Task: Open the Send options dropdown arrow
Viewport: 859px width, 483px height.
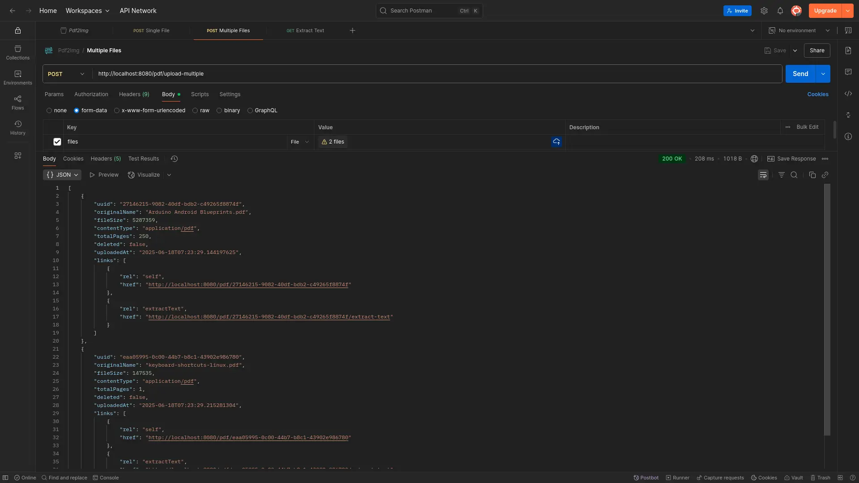Action: pyautogui.click(x=823, y=74)
